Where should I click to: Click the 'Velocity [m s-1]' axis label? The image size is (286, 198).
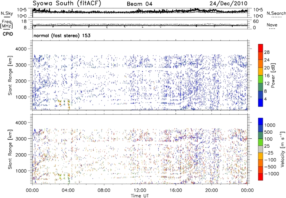coord(282,149)
